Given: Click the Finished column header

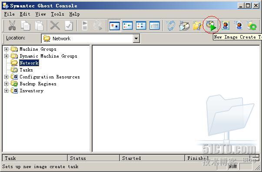Looking at the screenshot, I should [217, 158].
